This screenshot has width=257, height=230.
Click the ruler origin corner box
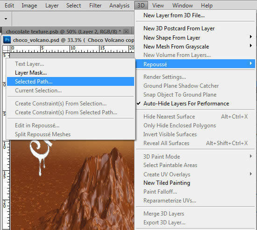pos(7,49)
